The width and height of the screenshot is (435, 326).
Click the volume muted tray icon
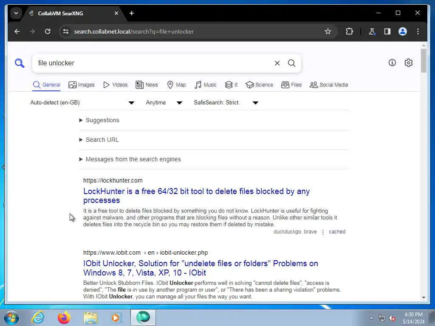tap(392, 318)
